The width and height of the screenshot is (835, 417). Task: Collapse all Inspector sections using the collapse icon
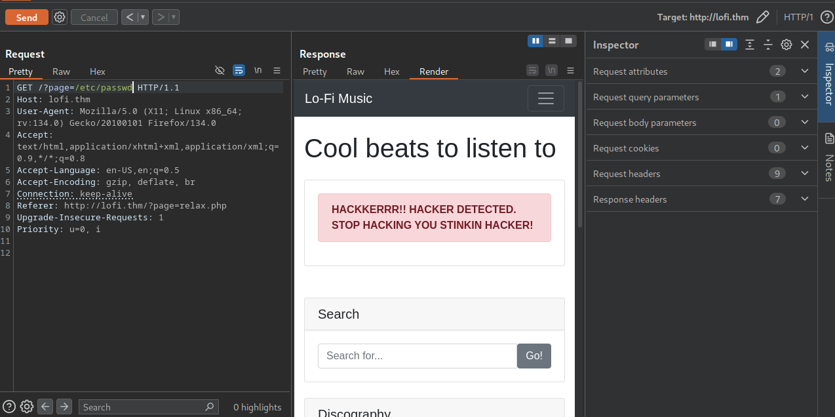[767, 45]
